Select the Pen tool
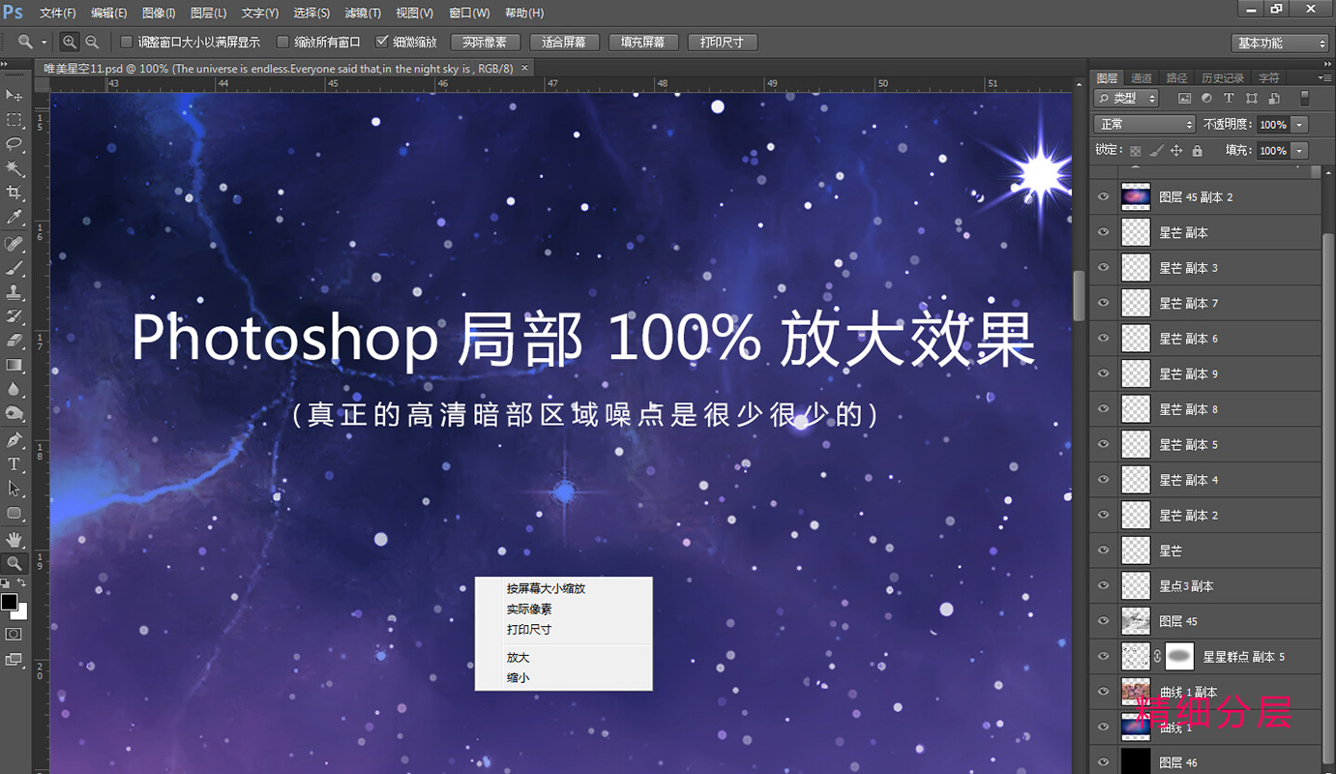Image resolution: width=1336 pixels, height=774 pixels. point(15,440)
